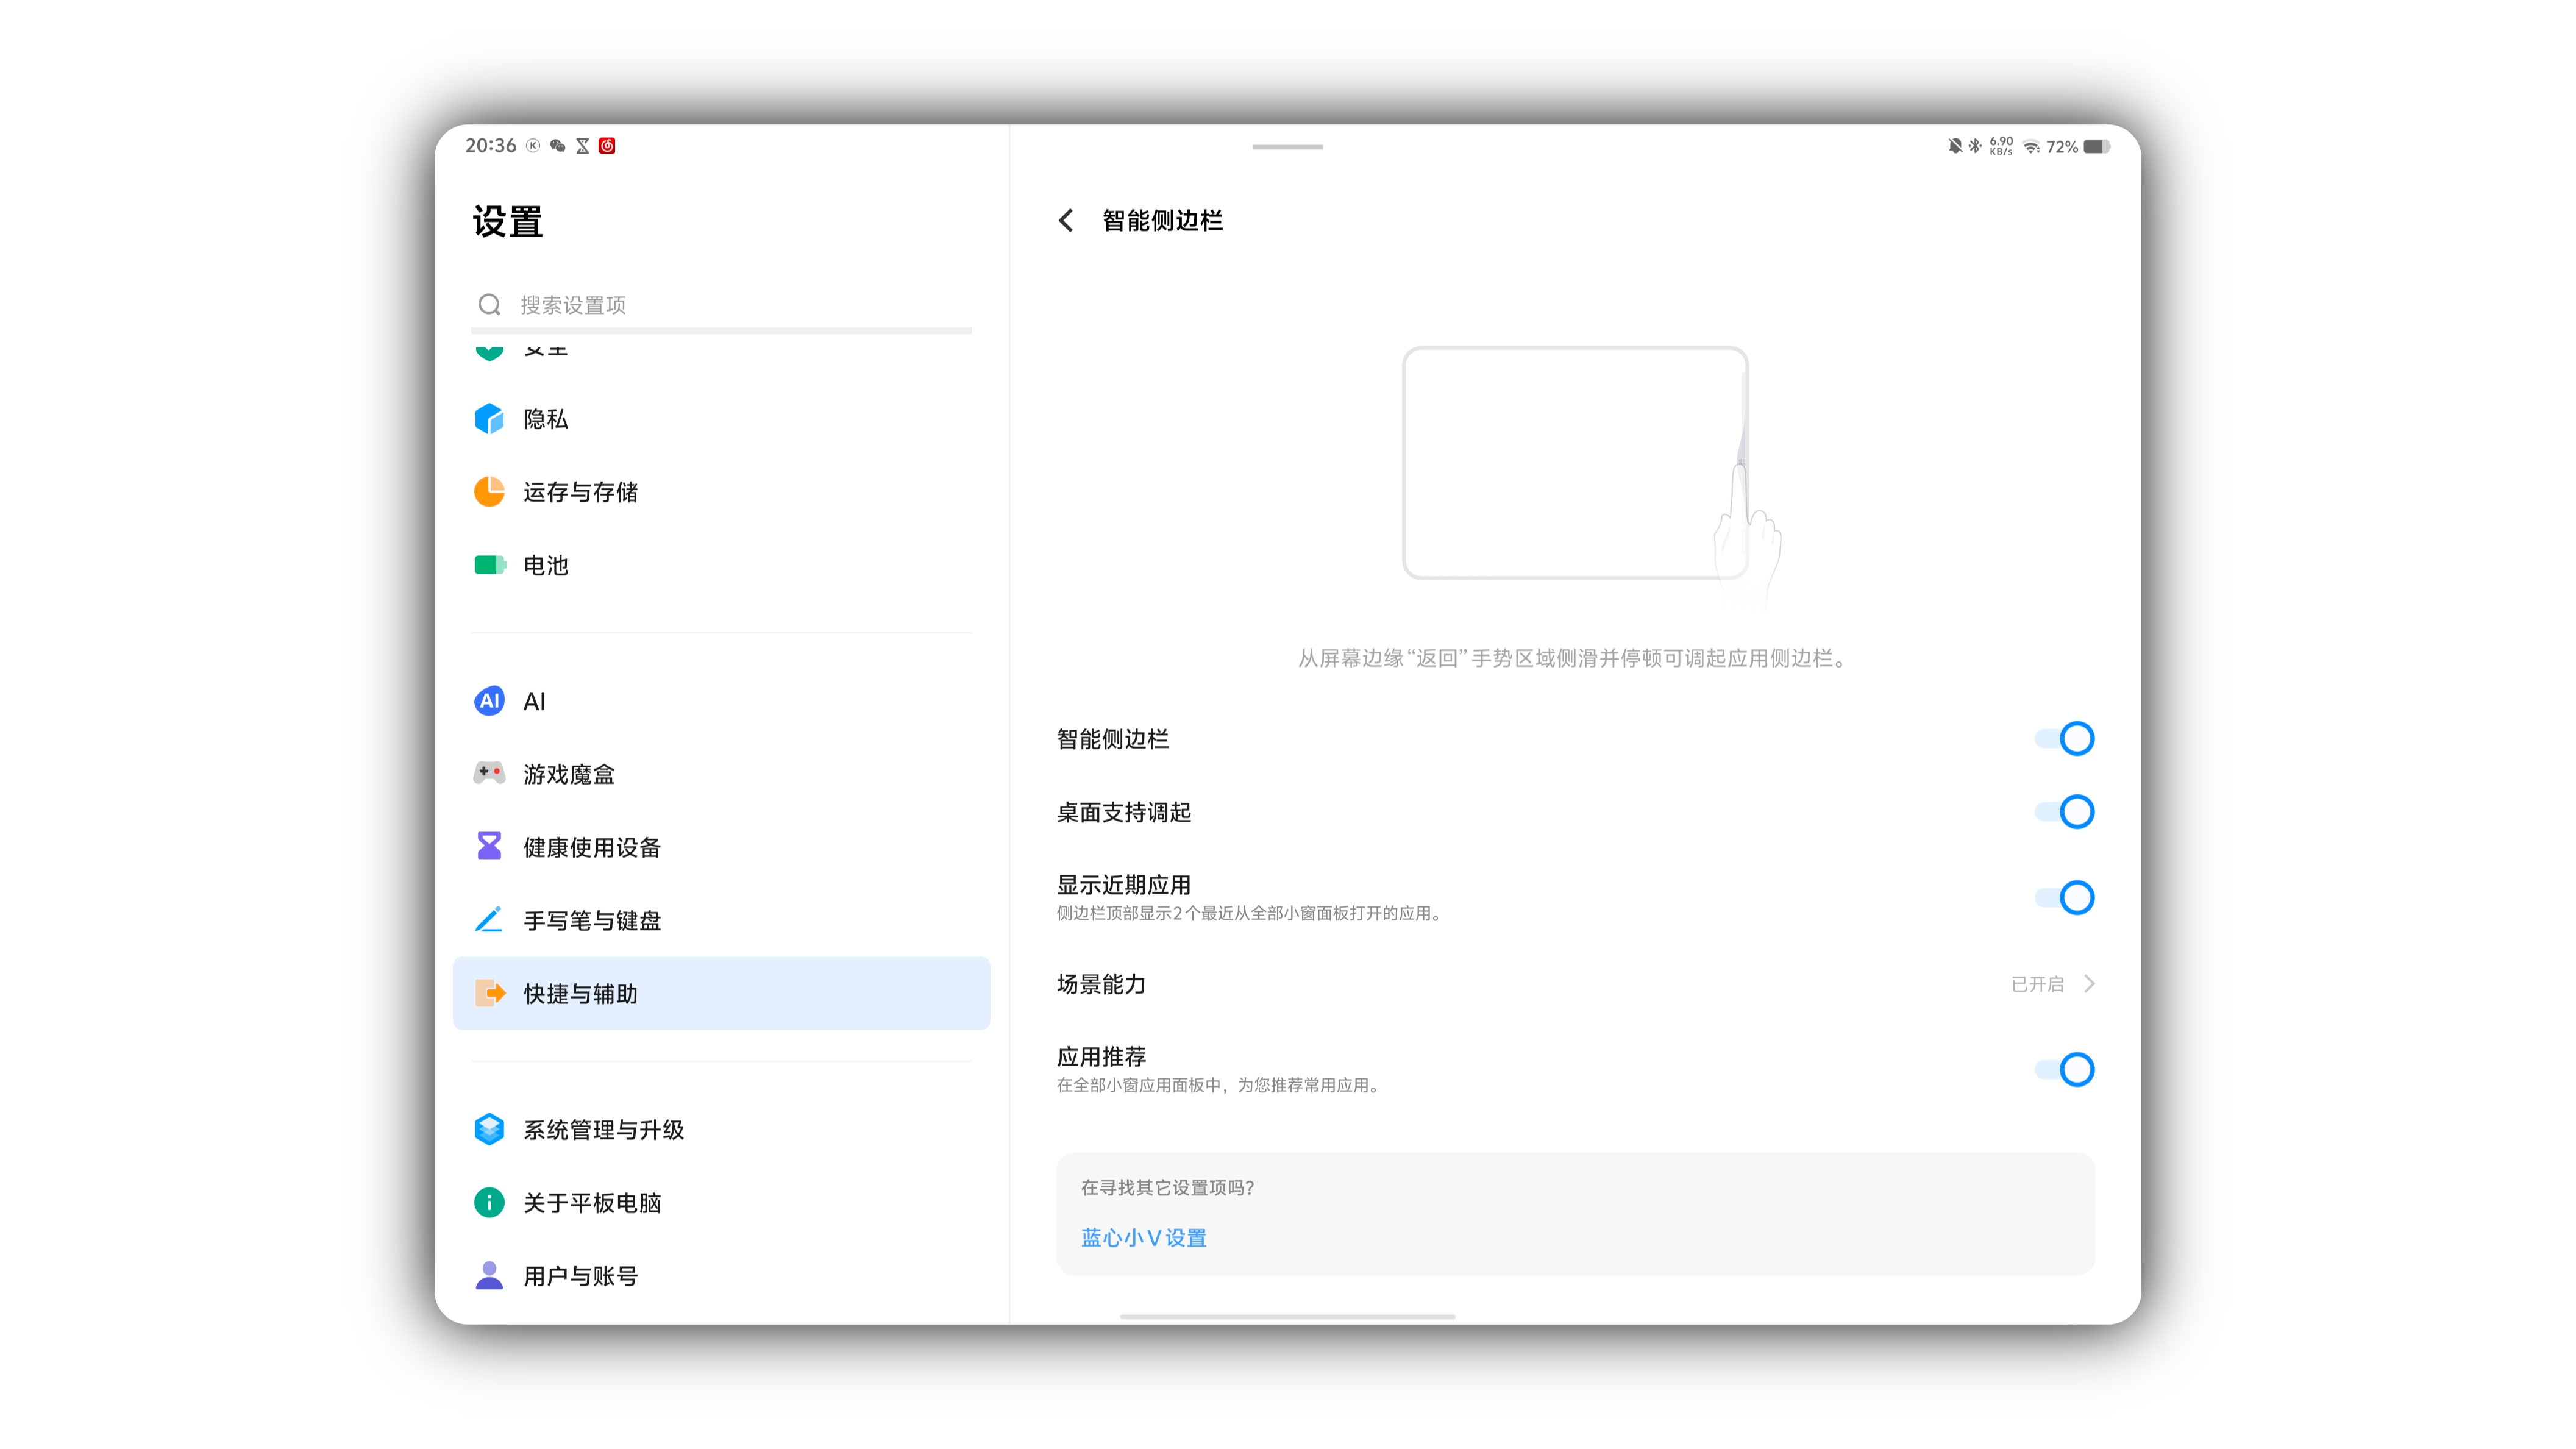Tap the 智能侧边栏 page title
2576x1449 pixels.
[1162, 220]
